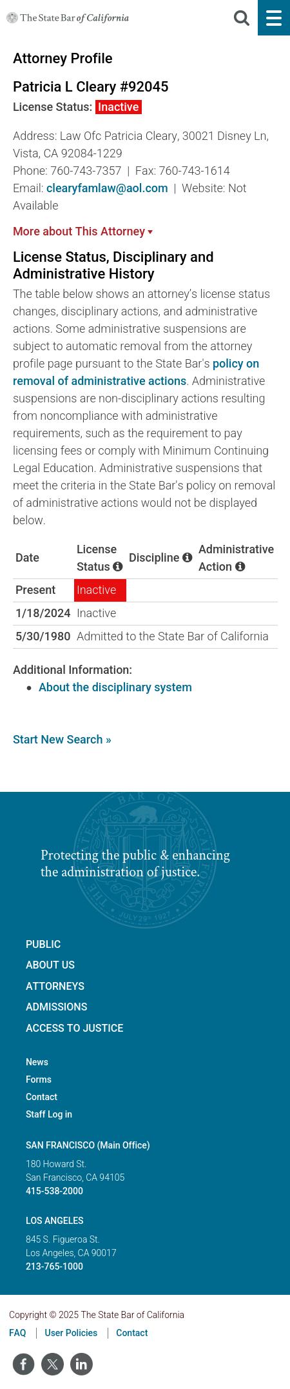
Task: Open the LinkedIn social icon
Action: 82,1364
